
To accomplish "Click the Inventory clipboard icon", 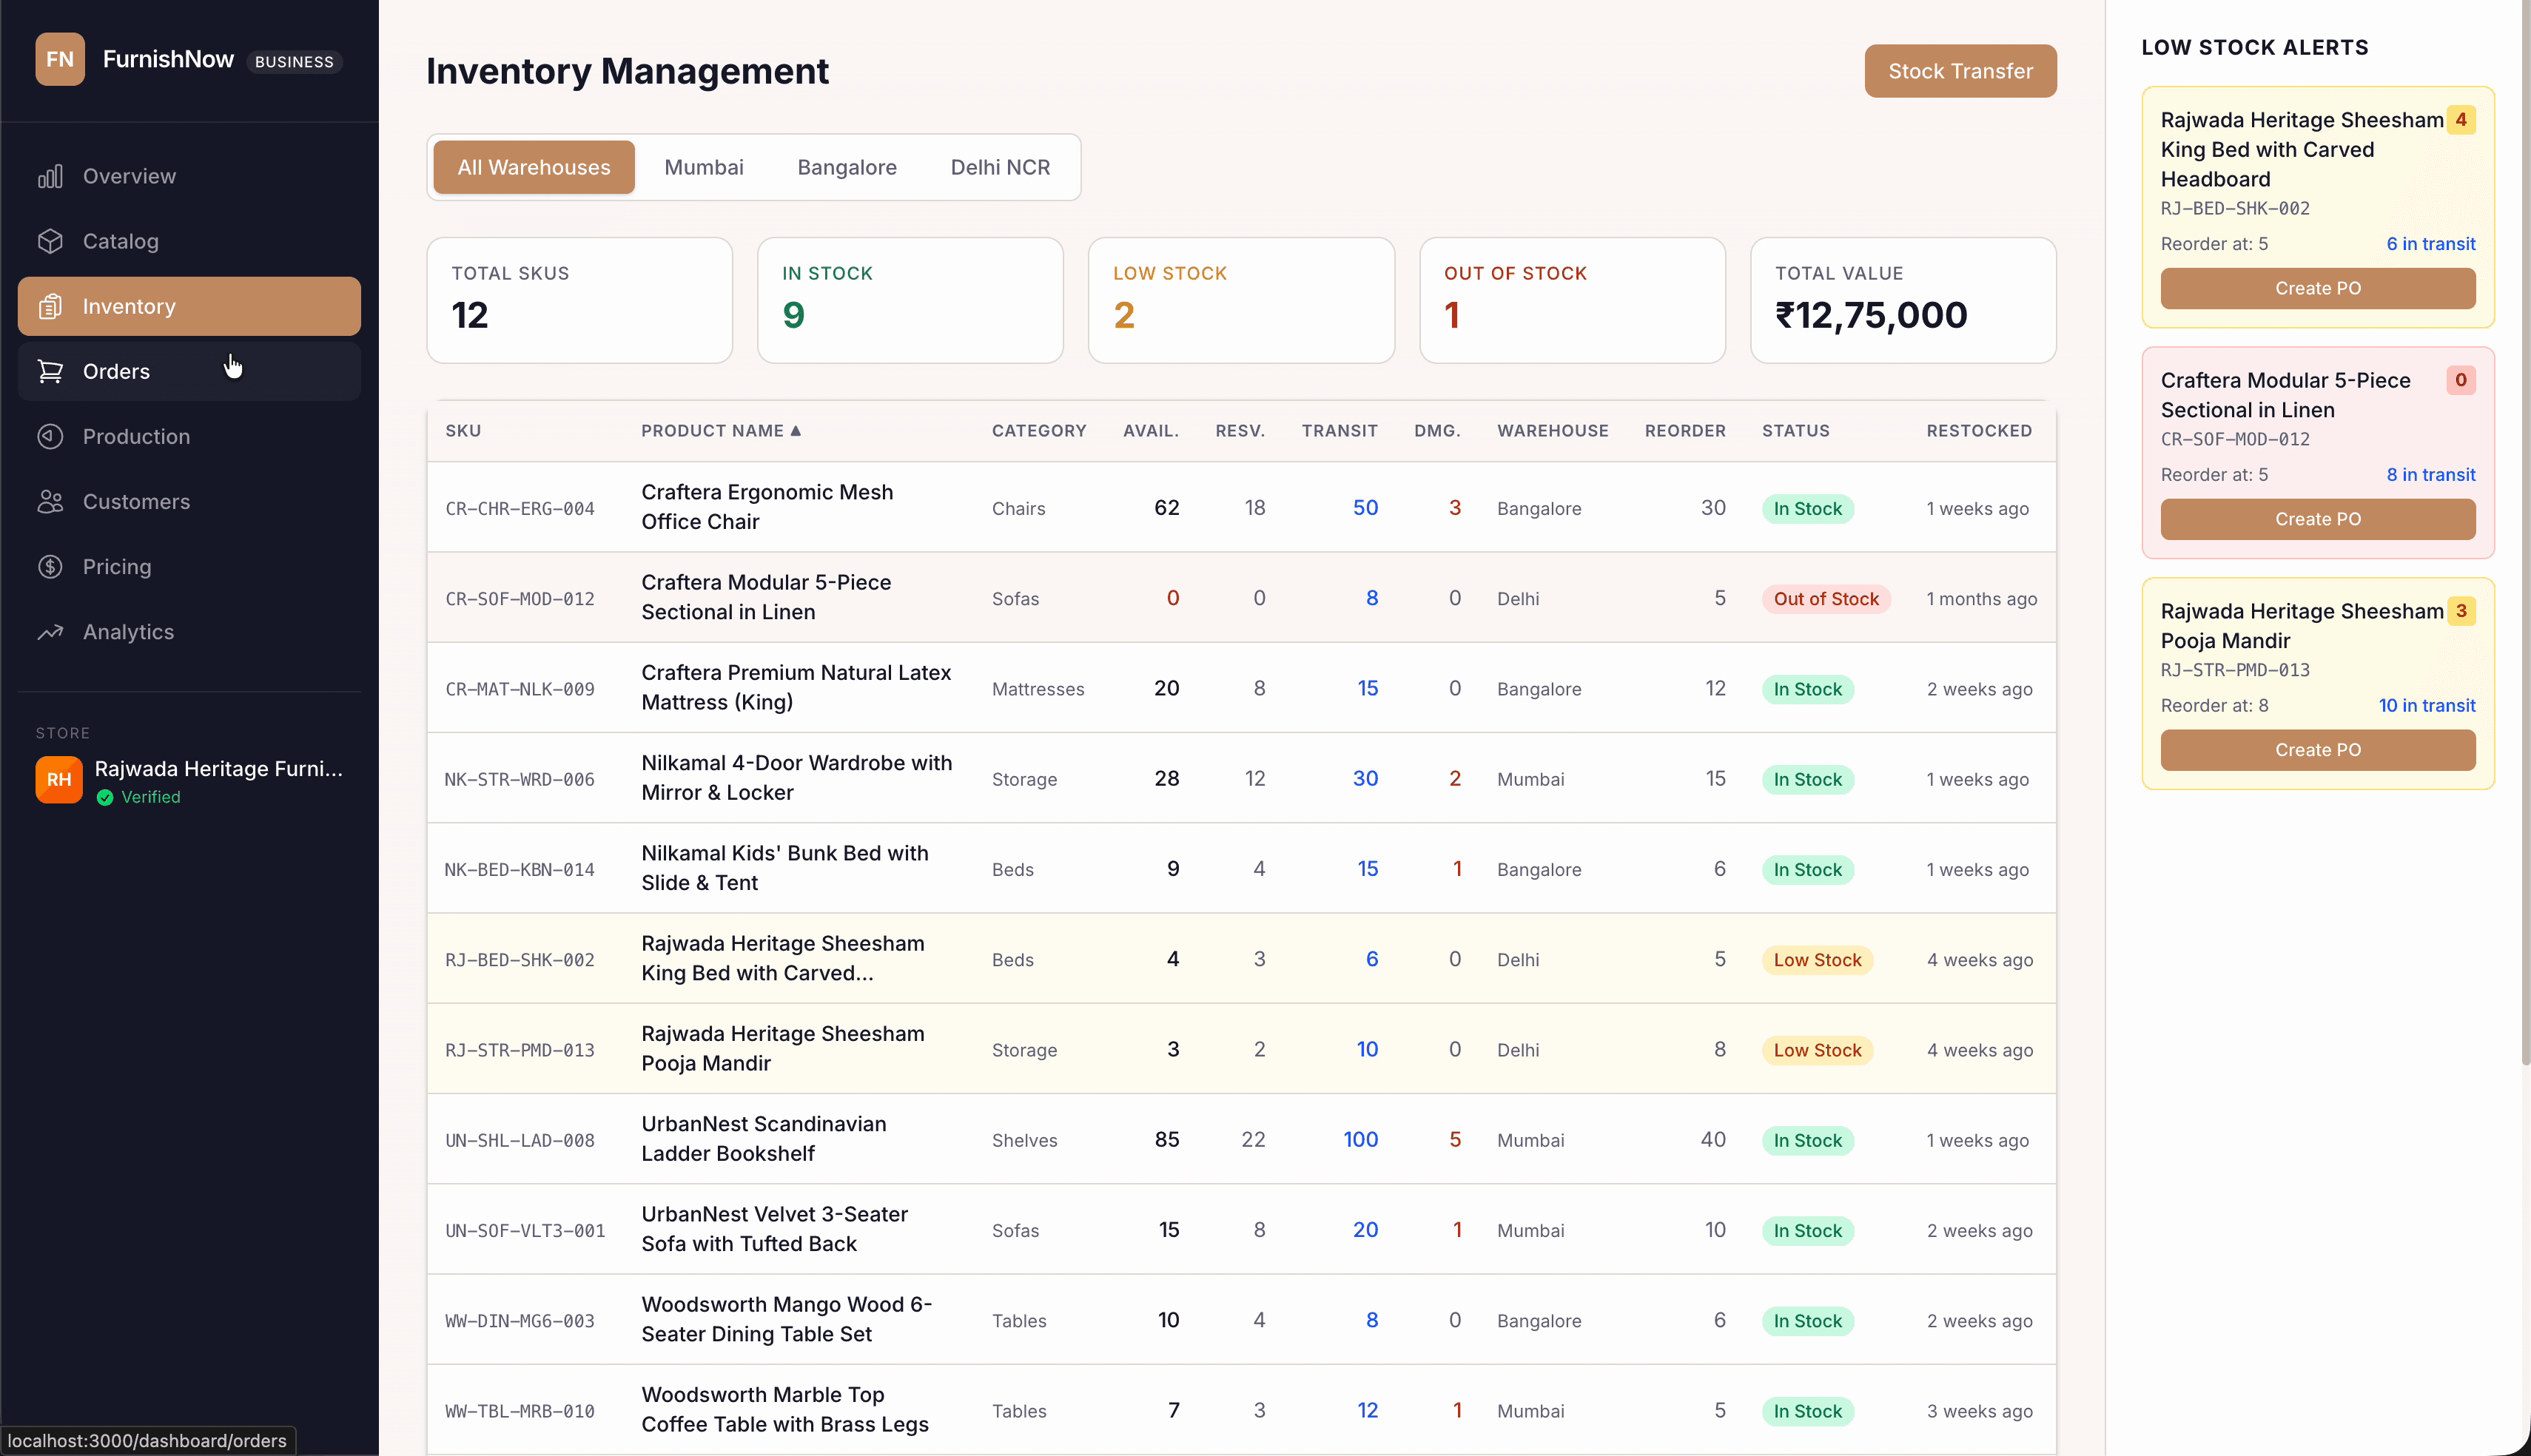I will [x=50, y=306].
